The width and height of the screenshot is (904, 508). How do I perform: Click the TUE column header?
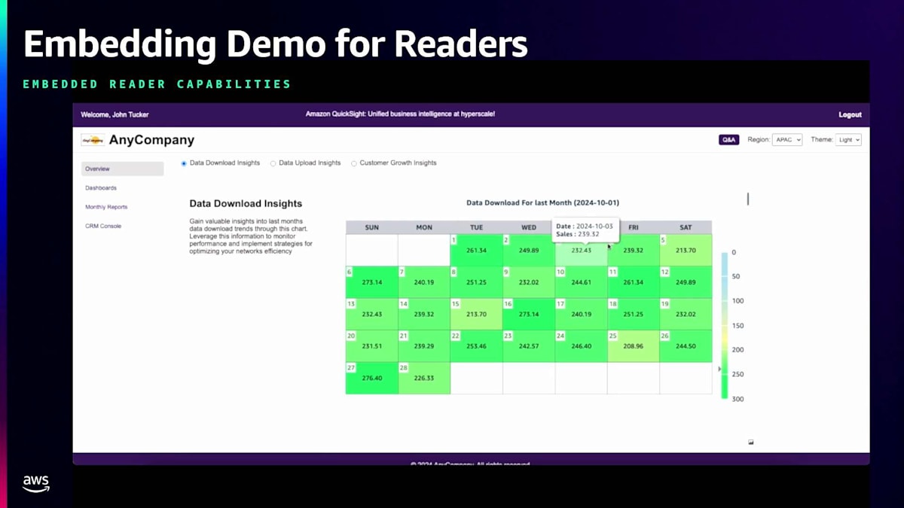point(476,227)
